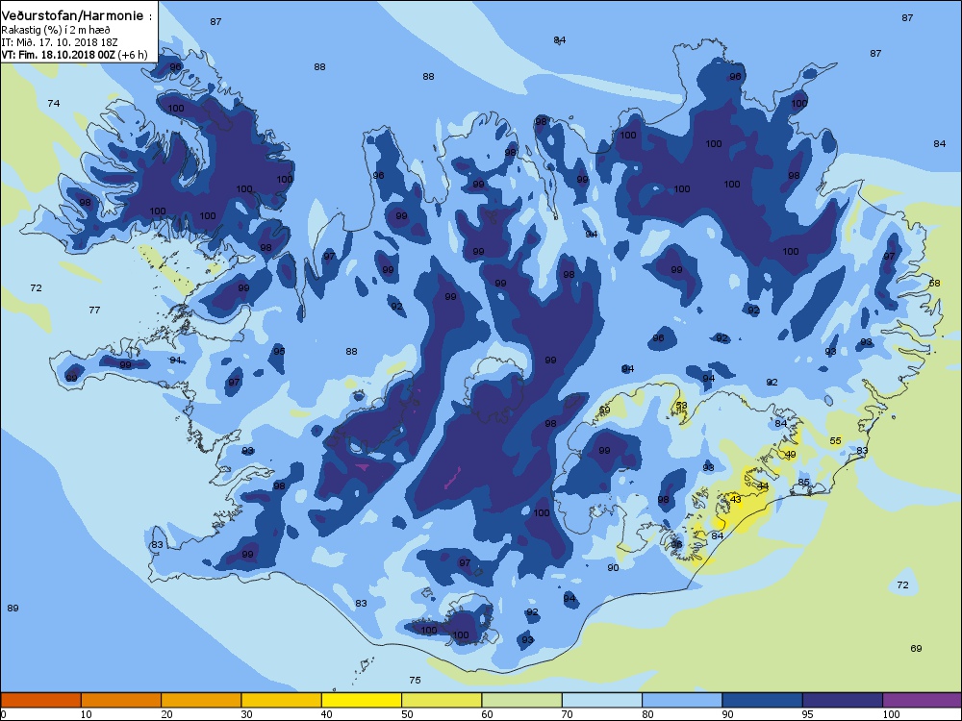Select the 10–20 orange legend swatch
The width and height of the screenshot is (962, 721).
pos(121,700)
